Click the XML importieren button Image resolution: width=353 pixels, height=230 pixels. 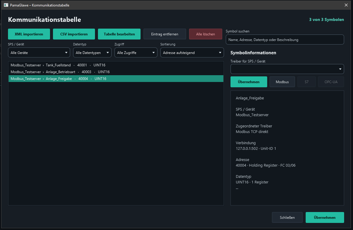pos(29,34)
